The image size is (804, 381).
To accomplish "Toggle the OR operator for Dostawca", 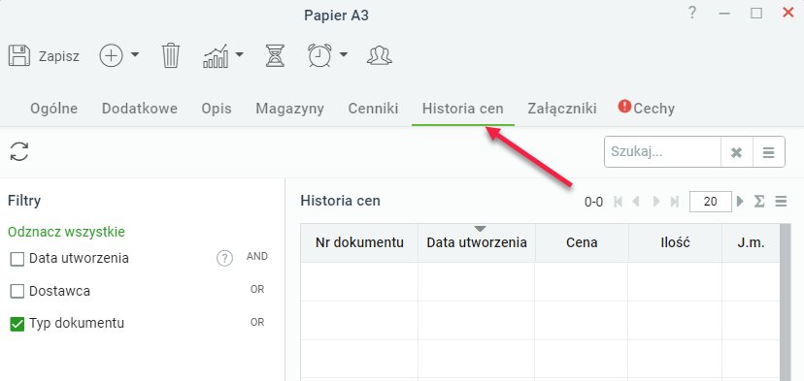I will pos(257,289).
